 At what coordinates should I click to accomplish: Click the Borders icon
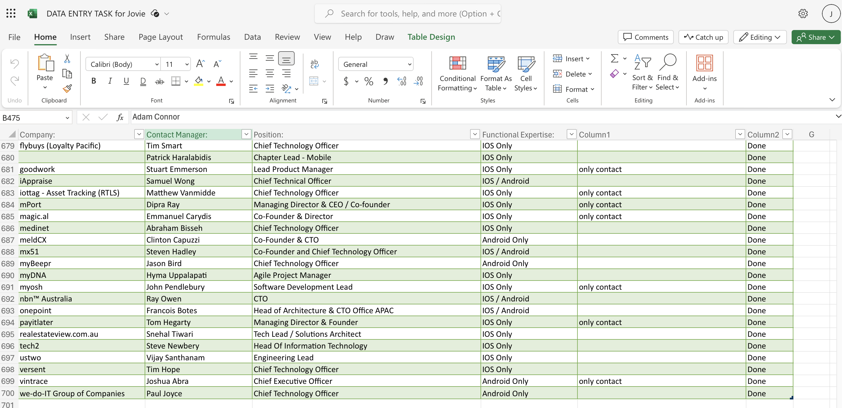pos(176,81)
